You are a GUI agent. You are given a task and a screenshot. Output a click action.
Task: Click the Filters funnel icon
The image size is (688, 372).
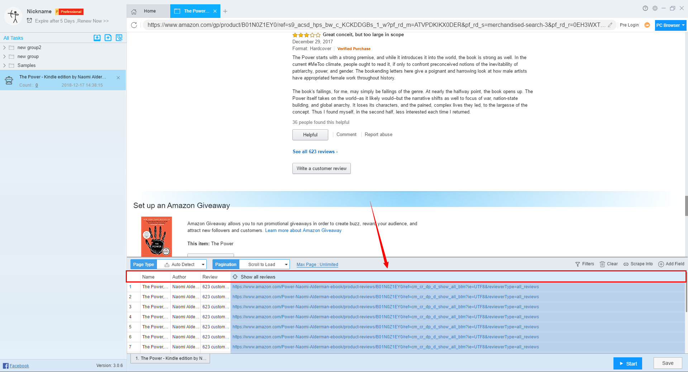click(x=578, y=264)
